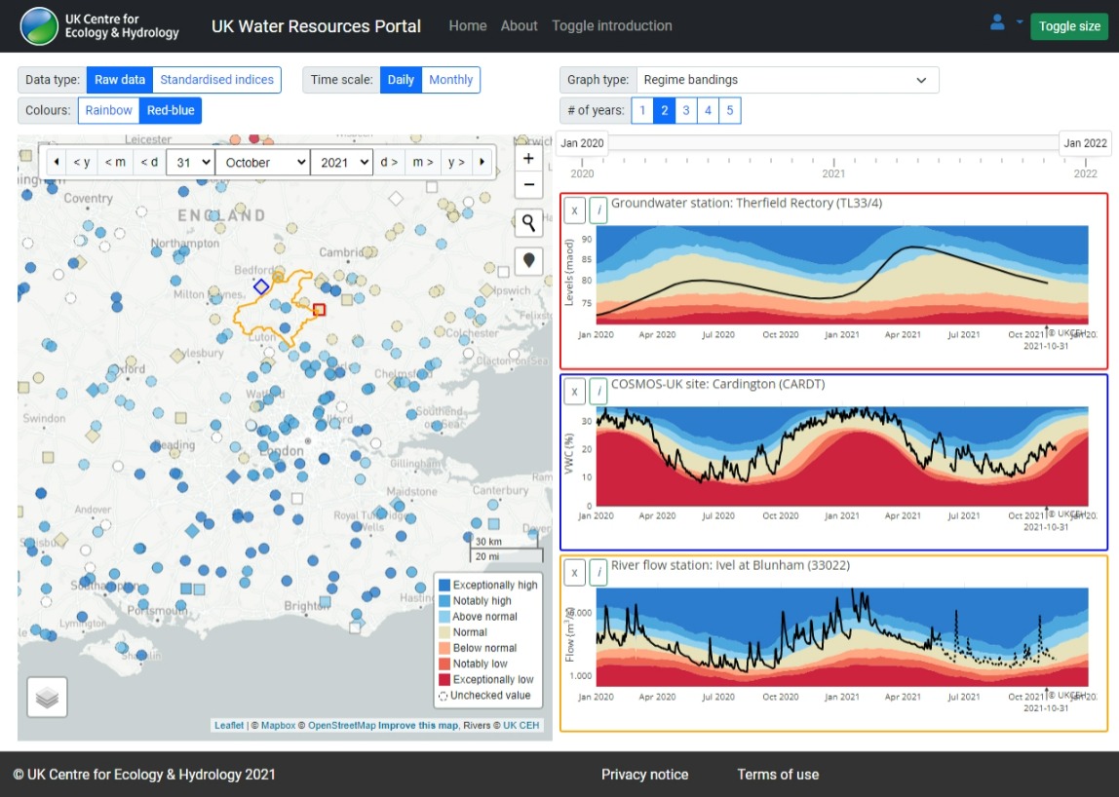Open the About page

point(519,25)
